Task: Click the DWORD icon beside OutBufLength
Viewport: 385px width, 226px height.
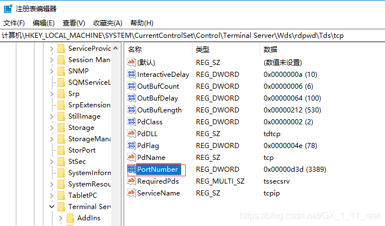Action: coord(132,110)
